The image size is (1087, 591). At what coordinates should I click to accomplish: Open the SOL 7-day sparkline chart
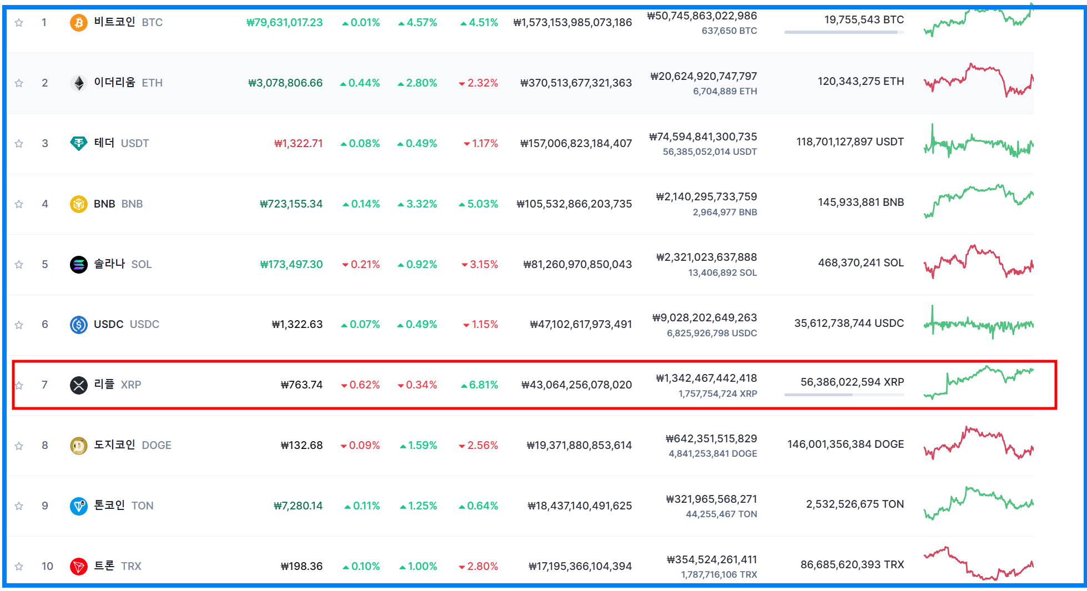click(x=978, y=262)
